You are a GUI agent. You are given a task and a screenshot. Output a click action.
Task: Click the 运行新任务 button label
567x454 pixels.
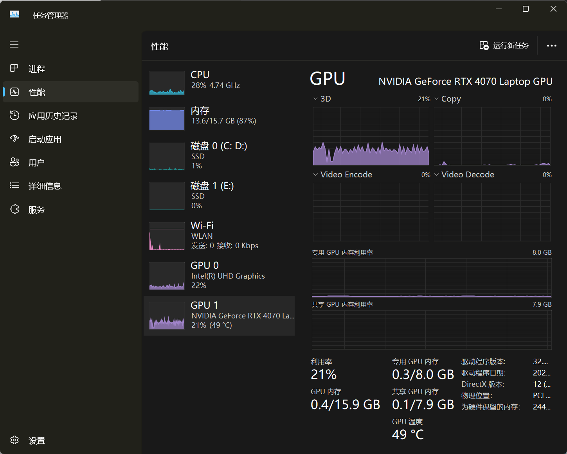pos(511,46)
